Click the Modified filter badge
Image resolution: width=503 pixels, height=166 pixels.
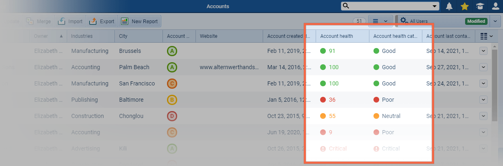coord(476,21)
